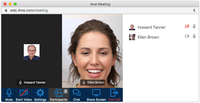The width and height of the screenshot is (200, 103).
Task: Mute the microphone in meeting toolbar
Action: tap(9, 95)
